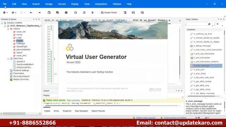Click the looped-arrow icon right of braces
Viewport: 226px width, 127px height.
click(x=84, y=13)
